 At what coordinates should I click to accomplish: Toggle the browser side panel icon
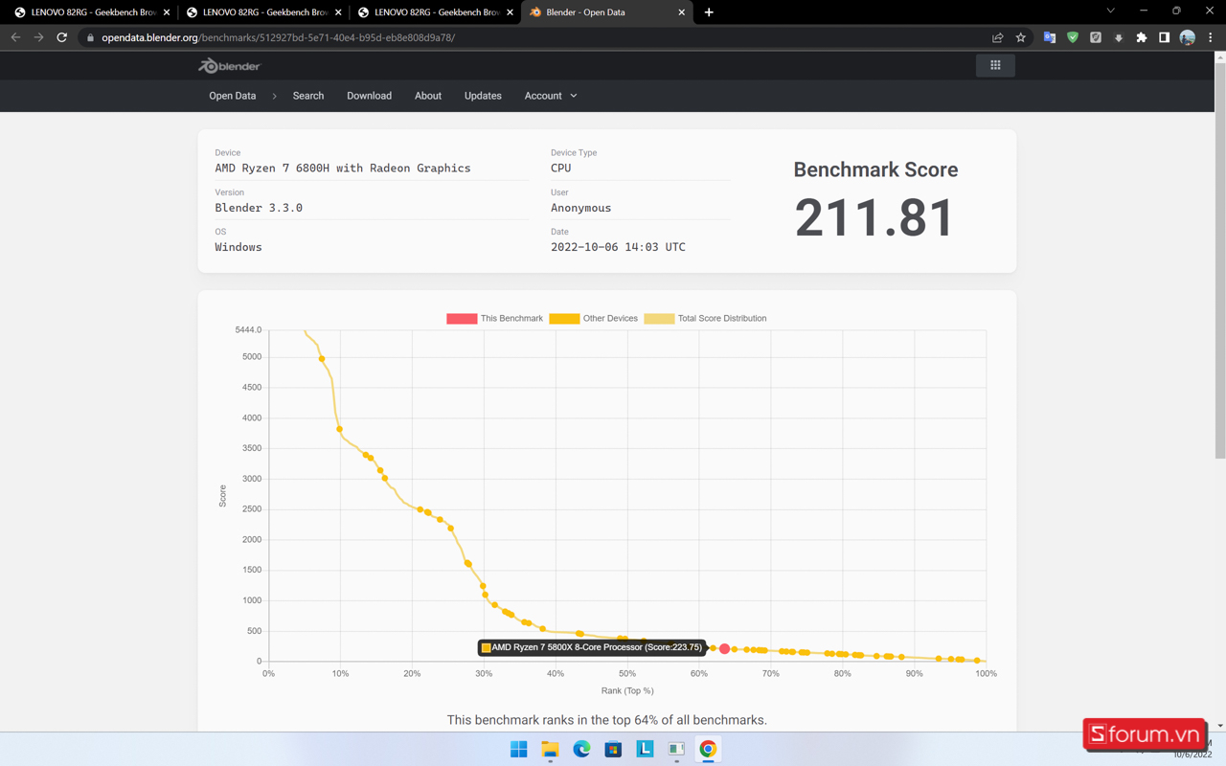tap(1164, 37)
